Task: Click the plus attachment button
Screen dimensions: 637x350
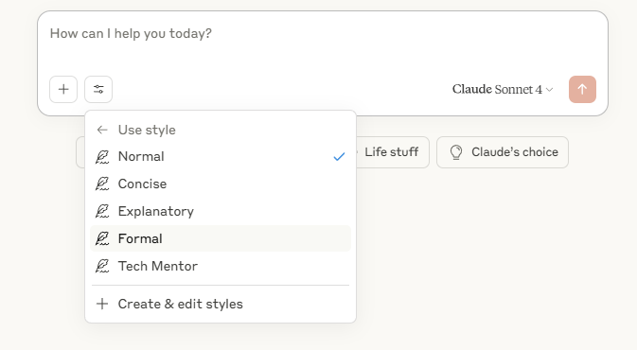Action: (63, 89)
